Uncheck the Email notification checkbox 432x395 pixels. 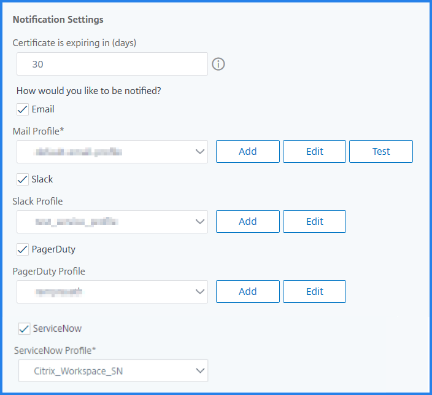tap(23, 109)
